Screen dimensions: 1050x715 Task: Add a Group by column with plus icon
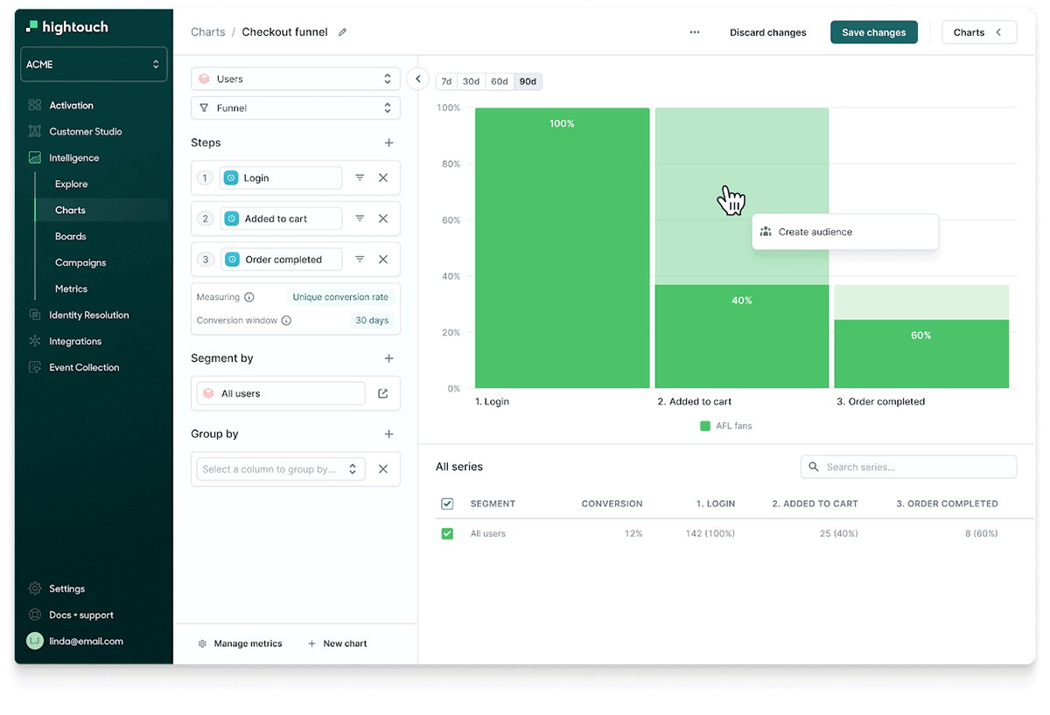click(388, 434)
